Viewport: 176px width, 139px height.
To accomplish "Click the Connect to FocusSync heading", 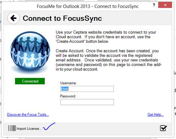I will coord(62,18).
